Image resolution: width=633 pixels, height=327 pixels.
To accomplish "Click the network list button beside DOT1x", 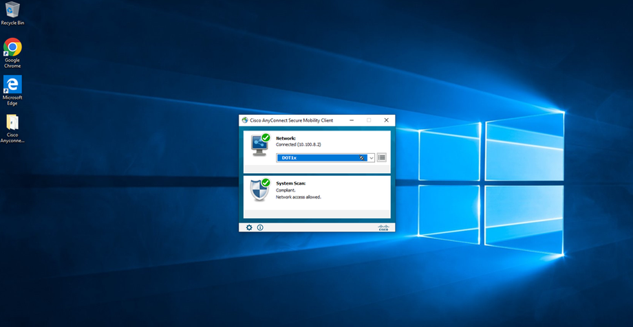I will [381, 157].
